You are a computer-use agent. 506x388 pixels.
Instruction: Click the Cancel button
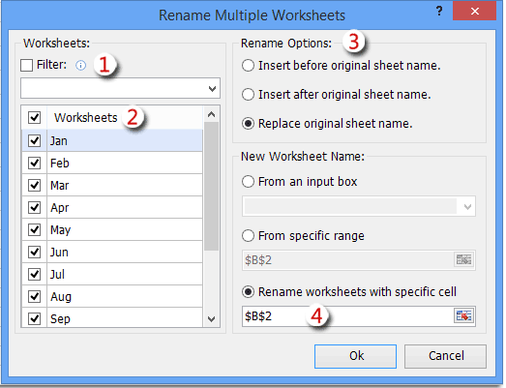[445, 356]
